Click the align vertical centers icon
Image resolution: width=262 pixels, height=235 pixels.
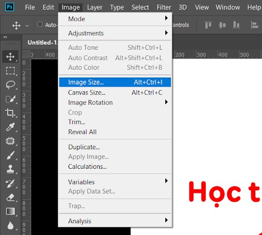(222, 25)
